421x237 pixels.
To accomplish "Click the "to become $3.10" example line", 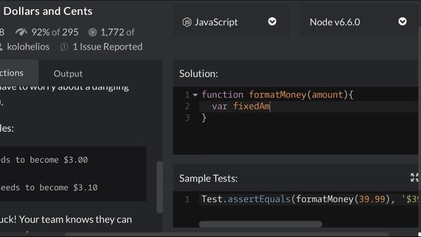I will [61, 188].
